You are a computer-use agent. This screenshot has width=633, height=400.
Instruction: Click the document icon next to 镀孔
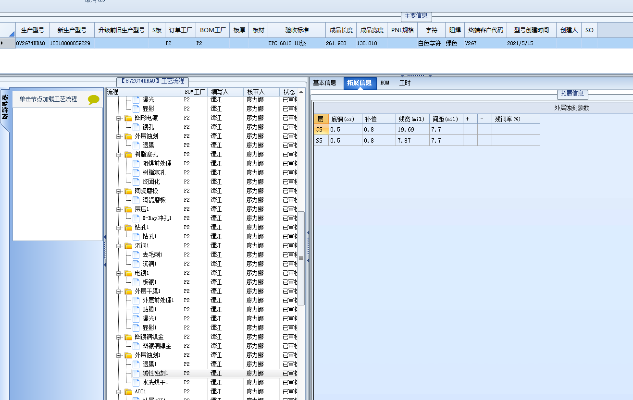[x=136, y=127]
